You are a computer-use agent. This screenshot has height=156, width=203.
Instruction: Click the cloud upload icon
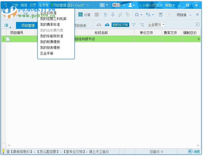[x=99, y=25]
